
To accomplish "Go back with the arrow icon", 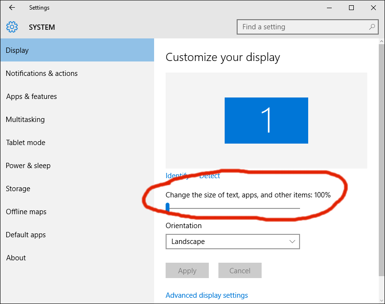I will [12, 8].
